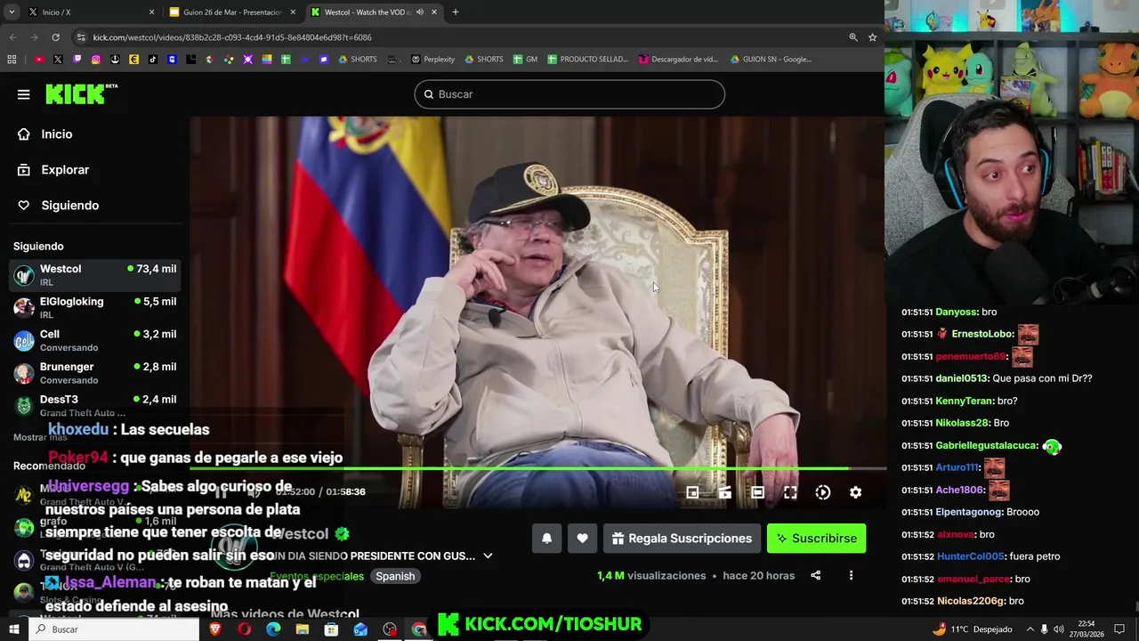This screenshot has width=1139, height=641.
Task: Reload the current page
Action: pos(55,37)
